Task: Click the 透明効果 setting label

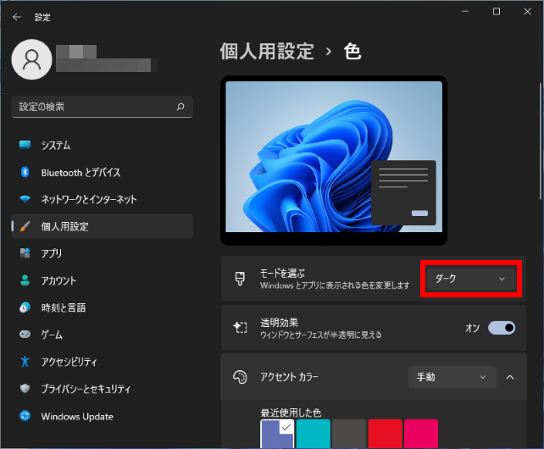Action: click(x=280, y=323)
